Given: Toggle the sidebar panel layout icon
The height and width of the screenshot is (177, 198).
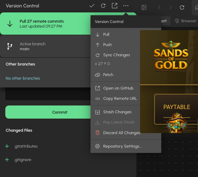Looking at the screenshot, I should coord(144,7).
